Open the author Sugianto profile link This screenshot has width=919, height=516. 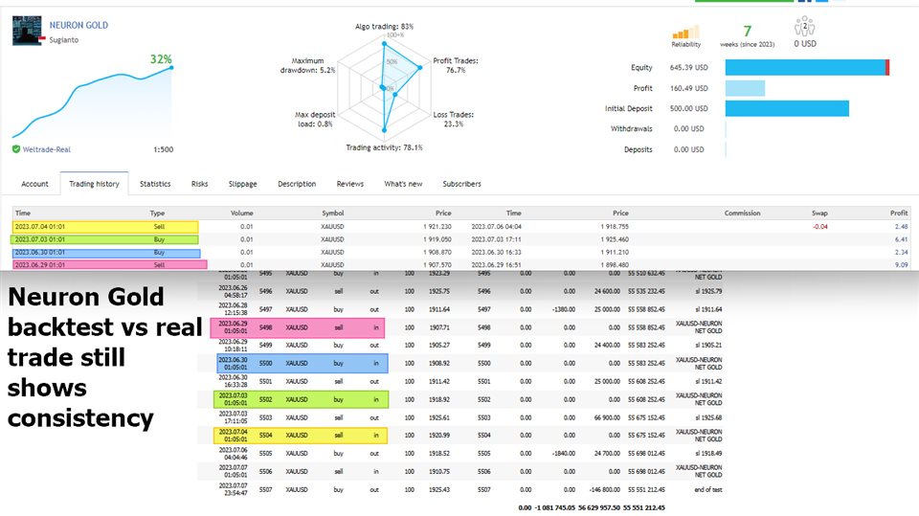65,41
